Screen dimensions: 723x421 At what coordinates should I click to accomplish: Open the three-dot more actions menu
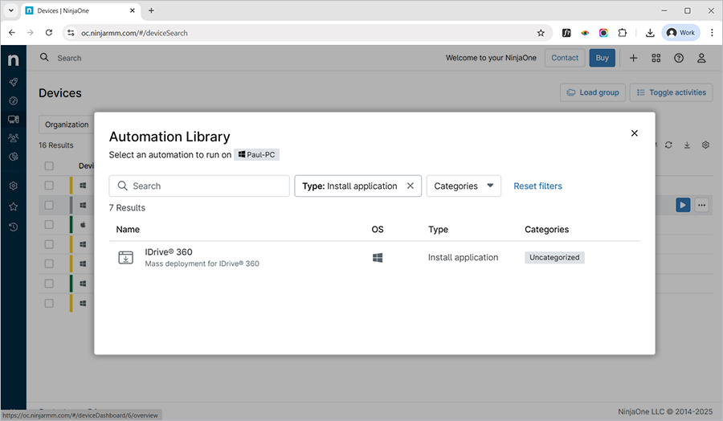(701, 205)
